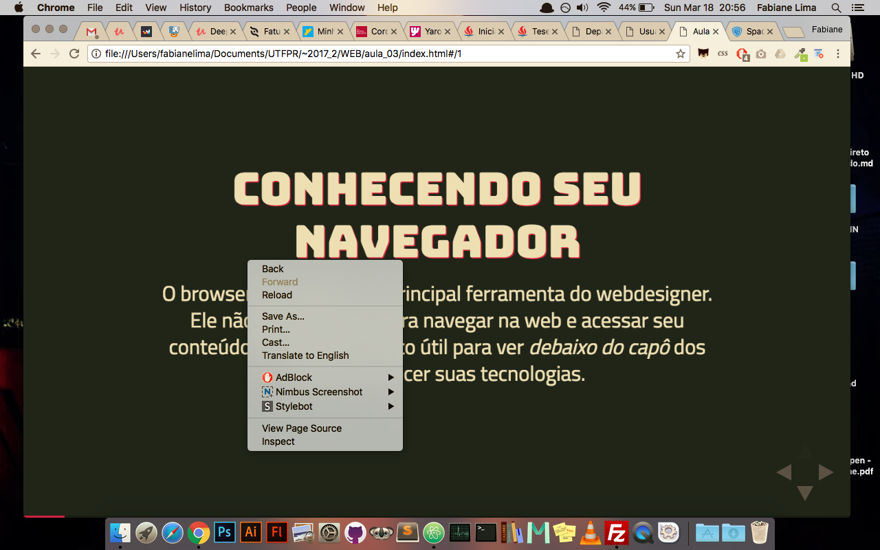Activate the color picker eyedropper extension
Image resolution: width=880 pixels, height=550 pixels.
coord(800,54)
